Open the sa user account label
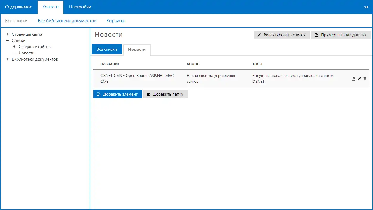 point(366,7)
